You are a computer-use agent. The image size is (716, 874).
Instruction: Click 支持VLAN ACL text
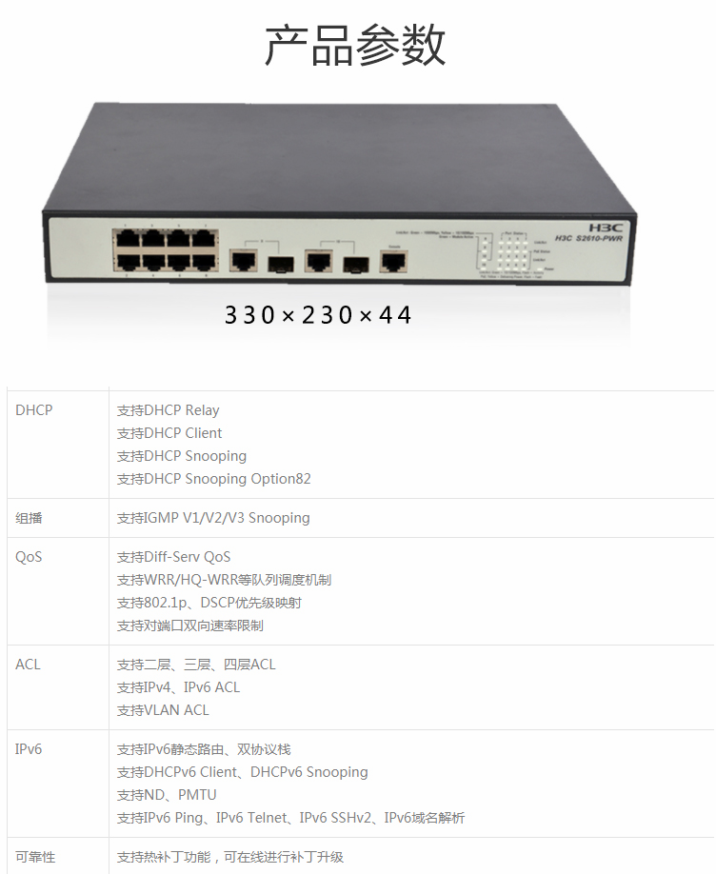(163, 710)
